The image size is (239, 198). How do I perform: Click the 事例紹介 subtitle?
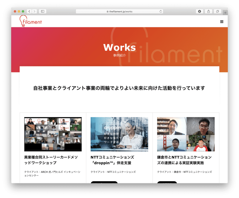119,55
